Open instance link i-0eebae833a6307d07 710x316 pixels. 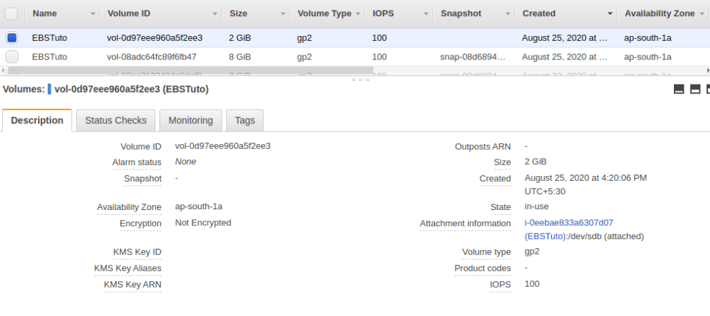pyautogui.click(x=569, y=223)
